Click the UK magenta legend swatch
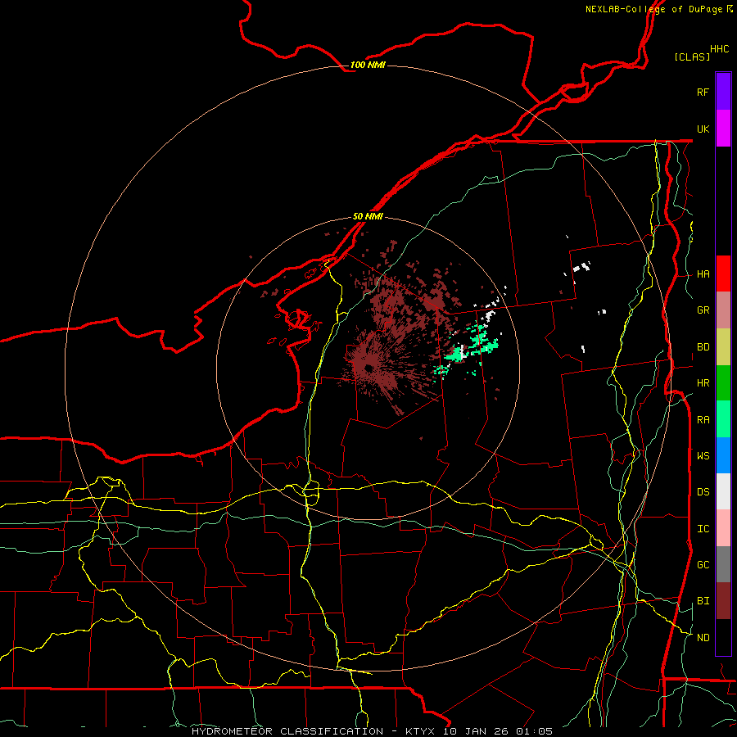The height and width of the screenshot is (737, 737). click(723, 129)
